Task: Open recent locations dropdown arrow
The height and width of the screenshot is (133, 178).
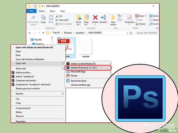Action: pos(39,33)
